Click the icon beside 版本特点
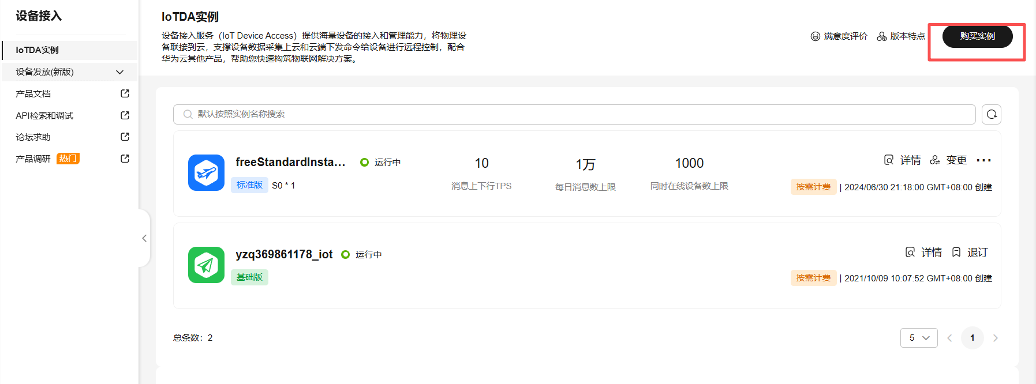This screenshot has height=384, width=1036. (882, 36)
